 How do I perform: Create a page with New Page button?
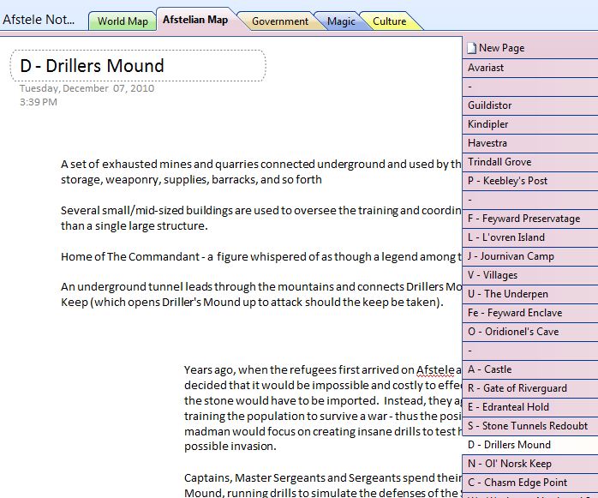[x=530, y=48]
